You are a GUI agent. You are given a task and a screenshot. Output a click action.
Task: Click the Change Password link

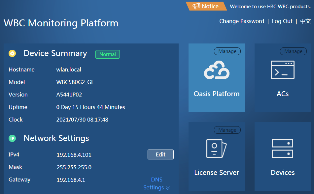pyautogui.click(x=242, y=21)
